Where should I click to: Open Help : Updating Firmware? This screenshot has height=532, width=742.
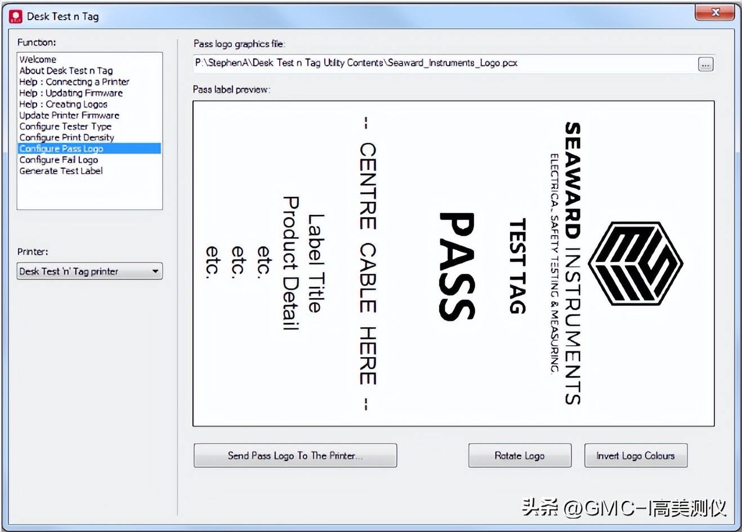click(x=70, y=93)
